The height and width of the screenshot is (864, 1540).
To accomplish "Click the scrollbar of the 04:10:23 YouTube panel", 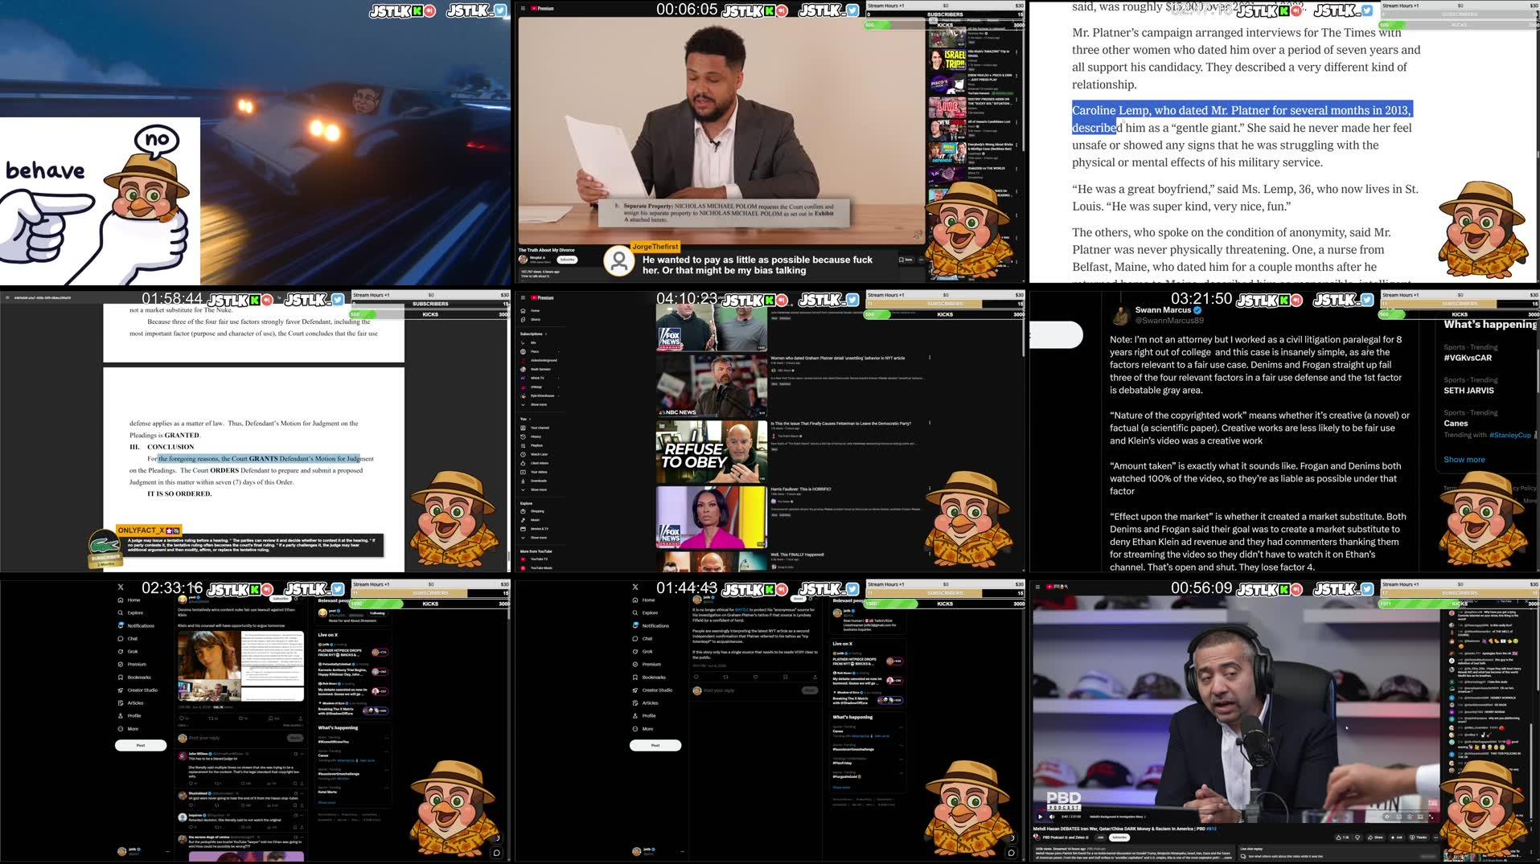I will click(1023, 334).
